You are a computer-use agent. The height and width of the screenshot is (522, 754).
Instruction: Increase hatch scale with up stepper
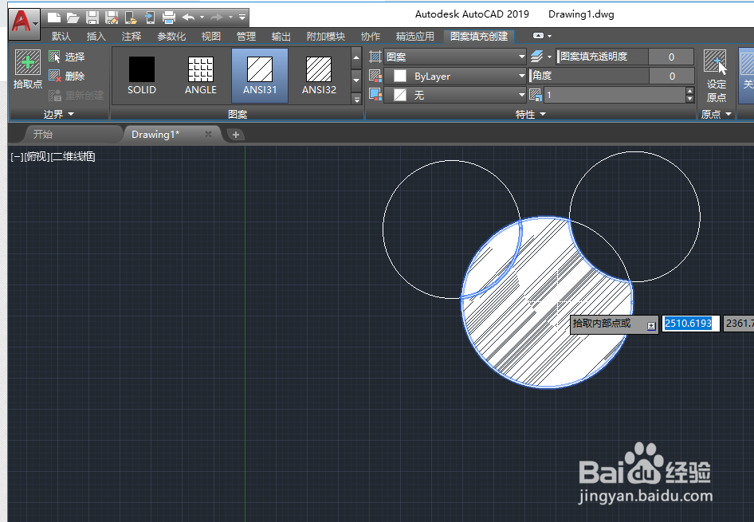point(690,92)
